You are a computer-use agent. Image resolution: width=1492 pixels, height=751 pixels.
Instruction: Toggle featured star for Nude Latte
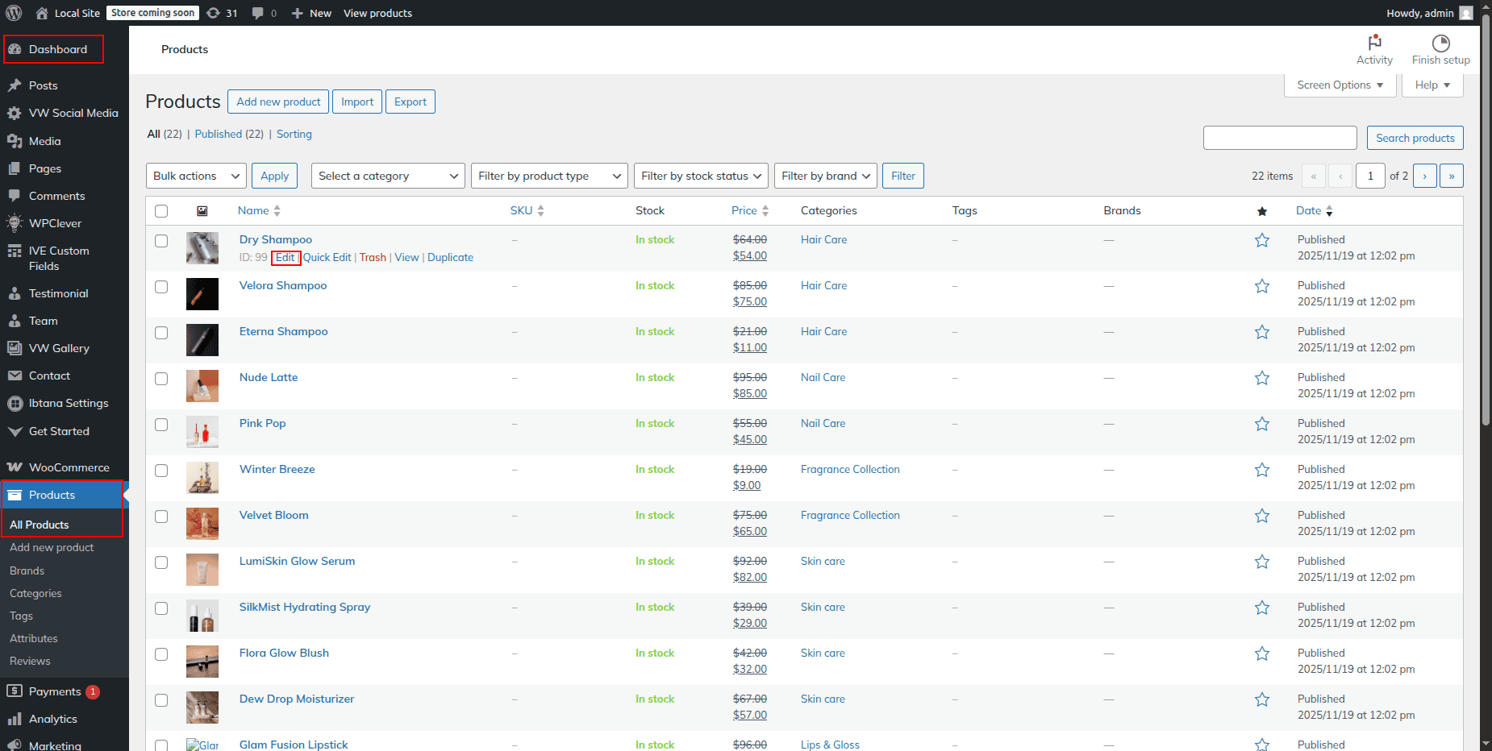click(1262, 378)
